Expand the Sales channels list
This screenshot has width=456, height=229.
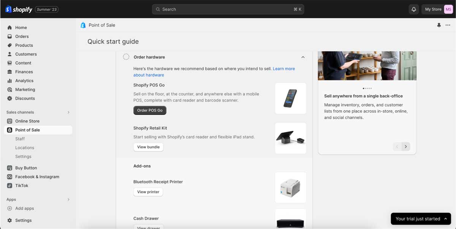click(x=69, y=112)
